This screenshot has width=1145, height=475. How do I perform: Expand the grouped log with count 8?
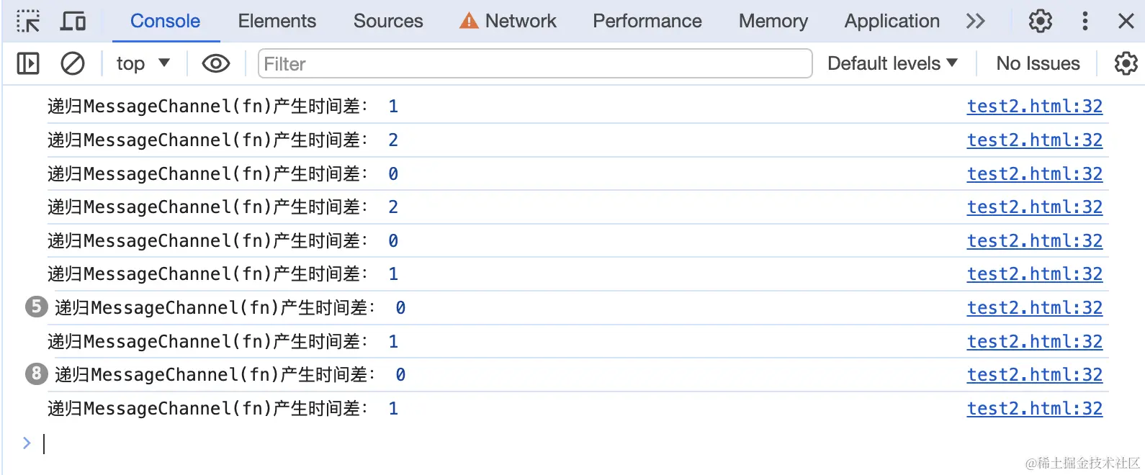coord(36,374)
